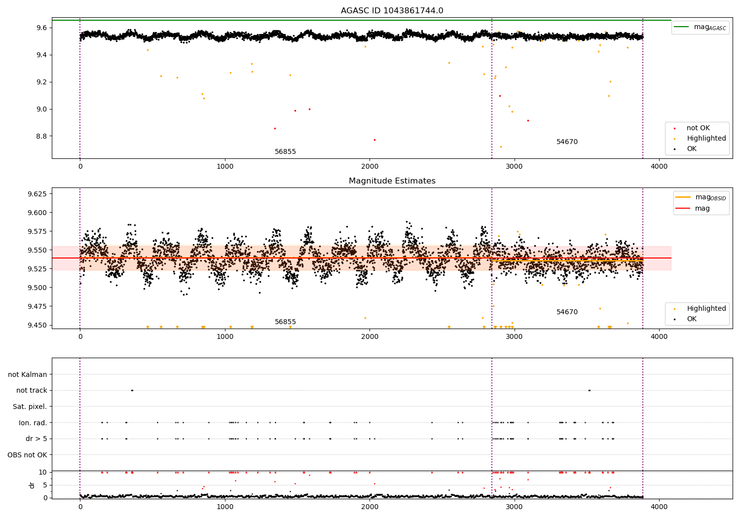Image resolution: width=740 pixels, height=518 pixels.
Task: Click "OK" legend label in Magnitude Estimates panel
Action: (692, 319)
